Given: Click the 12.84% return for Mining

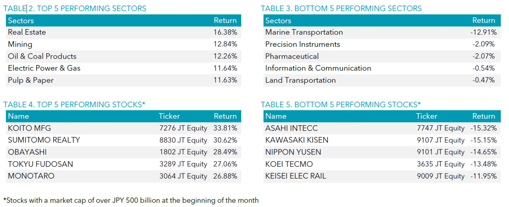Looking at the screenshot, I should coord(225,44).
